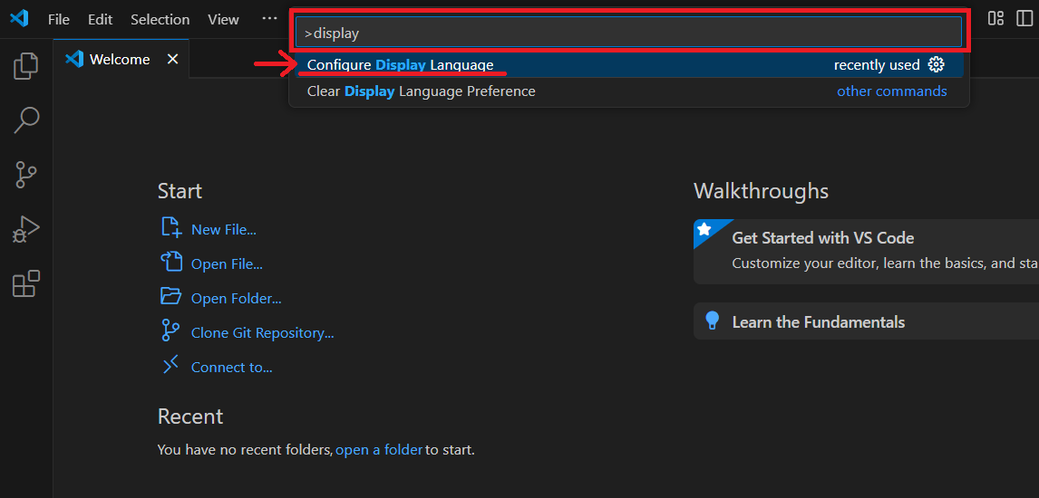Open the Customize Layout icon
The image size is (1039, 498).
pos(995,18)
